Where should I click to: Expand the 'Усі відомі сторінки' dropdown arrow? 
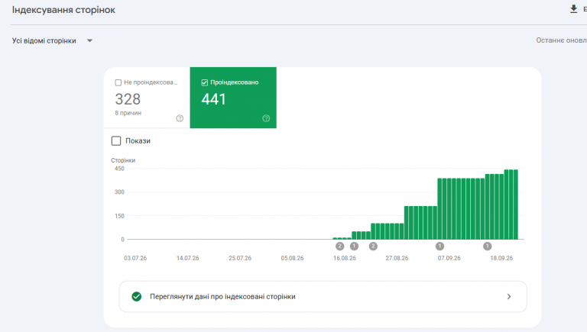pyautogui.click(x=90, y=40)
